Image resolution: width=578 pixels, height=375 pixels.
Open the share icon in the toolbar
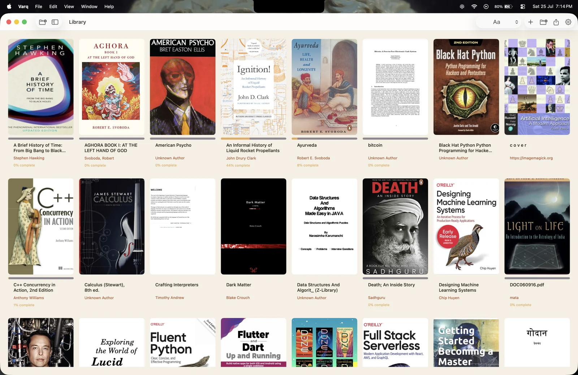[556, 22]
